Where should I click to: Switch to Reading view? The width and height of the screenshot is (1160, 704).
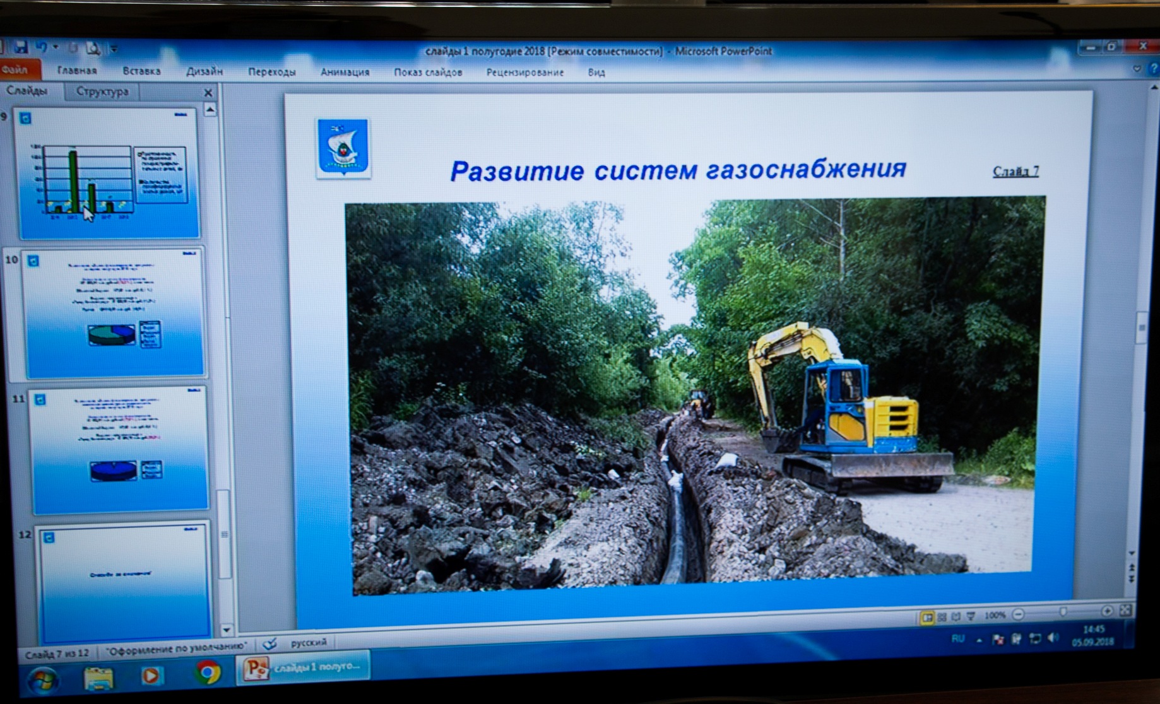(x=956, y=616)
